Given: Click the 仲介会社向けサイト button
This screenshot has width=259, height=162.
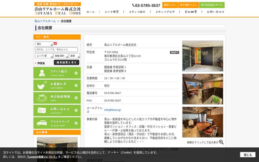Looking at the screenshot, I should click(x=212, y=5).
